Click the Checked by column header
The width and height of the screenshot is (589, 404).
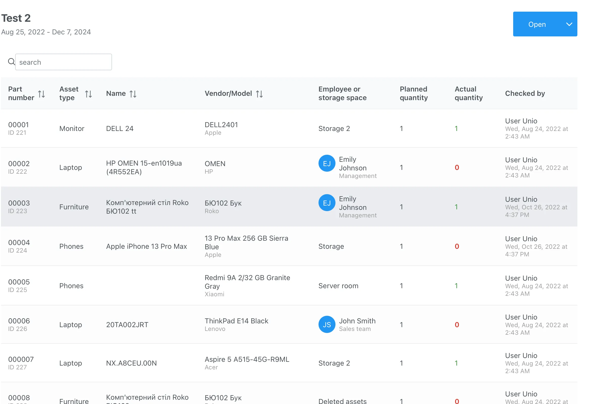click(525, 94)
